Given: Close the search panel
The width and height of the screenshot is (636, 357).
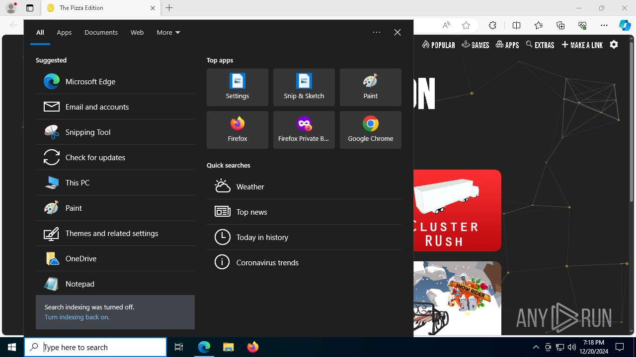Looking at the screenshot, I should point(397,32).
